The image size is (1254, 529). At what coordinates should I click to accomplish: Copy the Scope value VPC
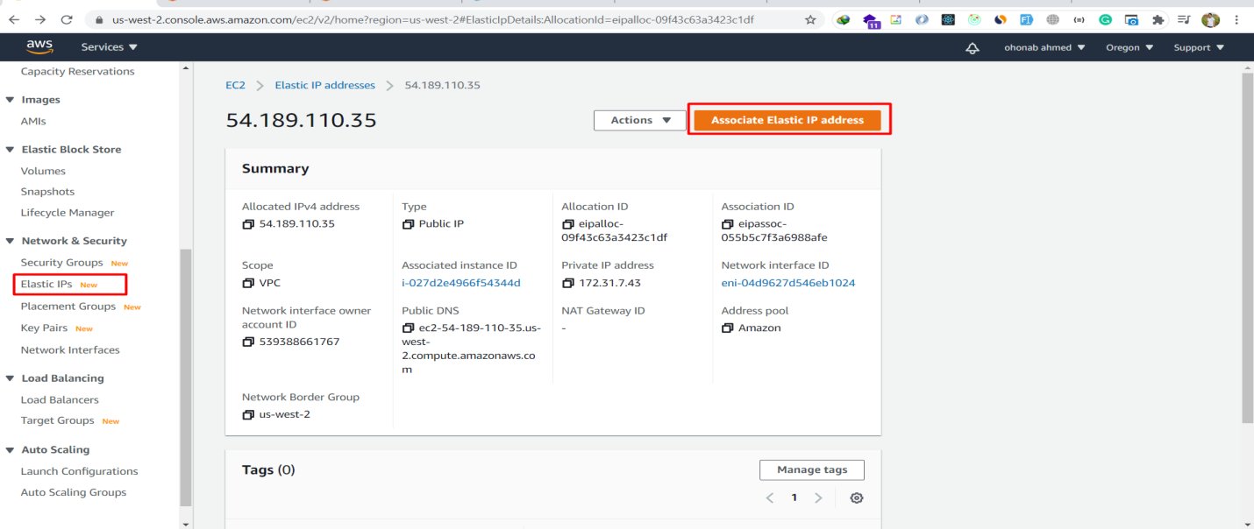(x=247, y=283)
